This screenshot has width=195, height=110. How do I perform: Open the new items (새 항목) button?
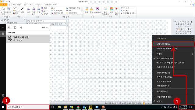click(9, 11)
